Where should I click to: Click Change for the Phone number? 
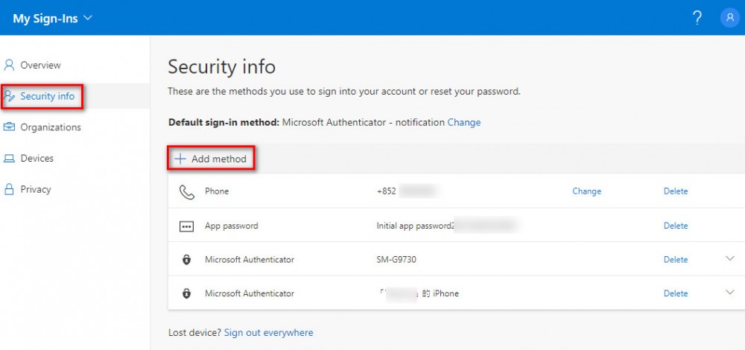click(x=587, y=191)
